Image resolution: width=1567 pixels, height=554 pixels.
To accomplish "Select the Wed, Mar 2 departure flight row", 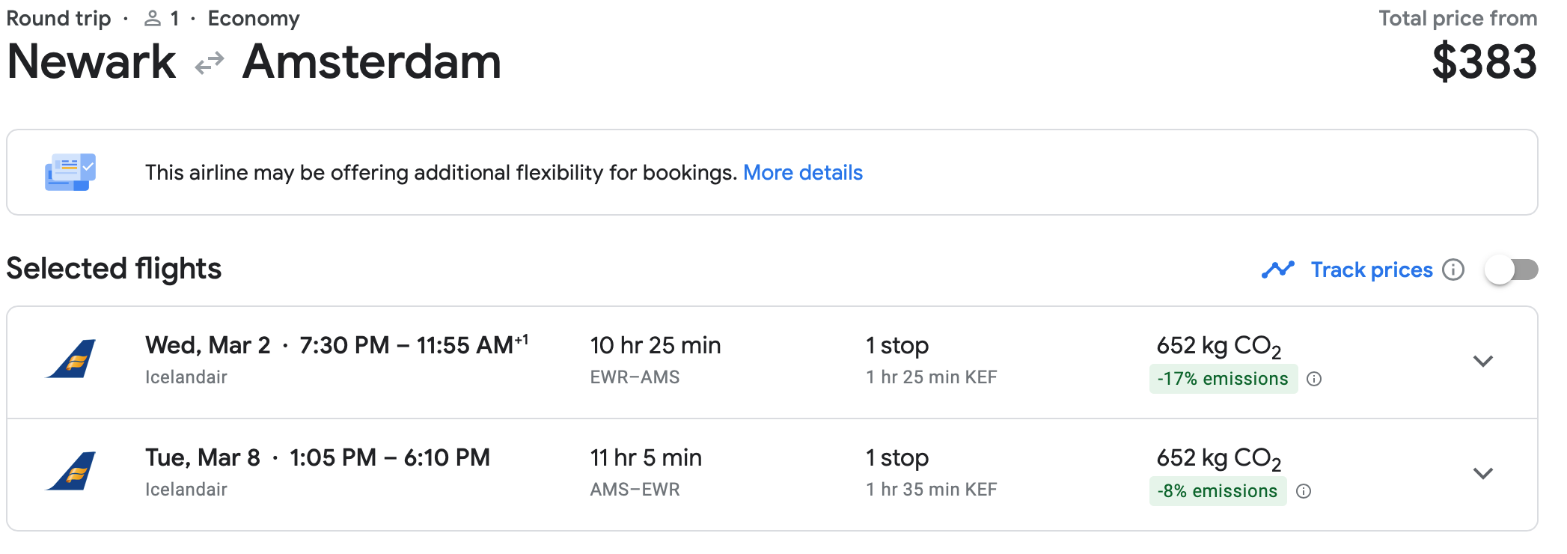I will [x=772, y=362].
